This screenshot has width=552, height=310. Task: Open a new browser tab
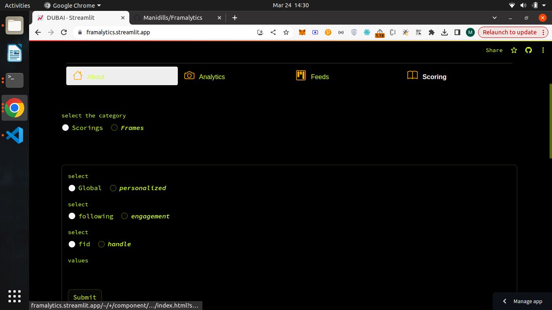235,18
